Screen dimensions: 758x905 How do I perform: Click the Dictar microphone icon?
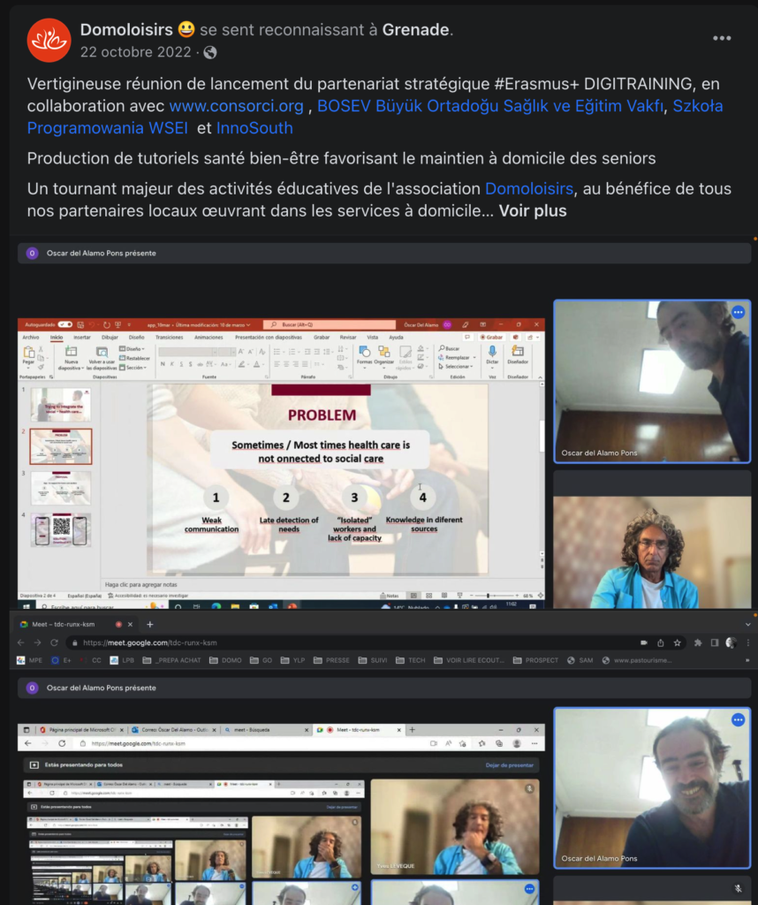pyautogui.click(x=492, y=351)
